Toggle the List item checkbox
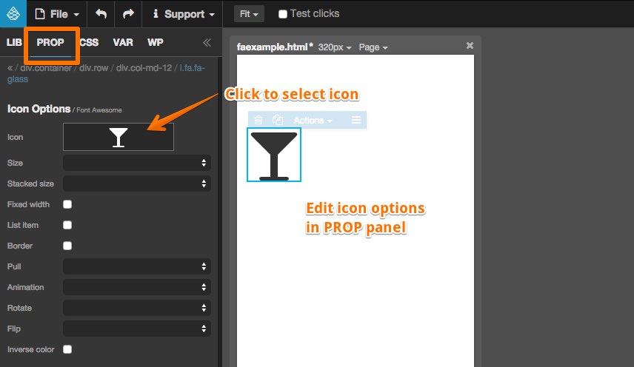 [x=67, y=225]
